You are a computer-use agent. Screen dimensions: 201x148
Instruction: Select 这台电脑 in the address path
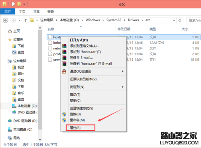[x=47, y=20]
